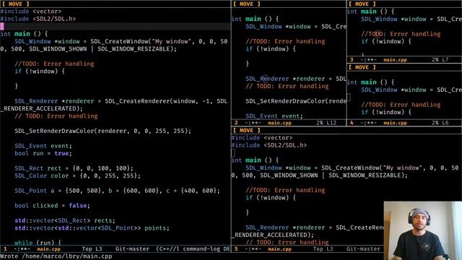The width and height of the screenshot is (462, 260).
Task: Click '2% L6' position in window 4
Action: (440, 123)
